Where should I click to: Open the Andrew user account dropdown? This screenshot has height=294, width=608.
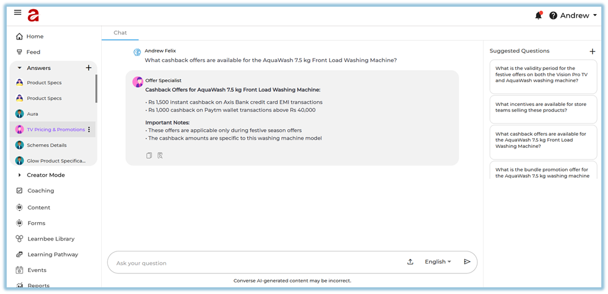578,16
